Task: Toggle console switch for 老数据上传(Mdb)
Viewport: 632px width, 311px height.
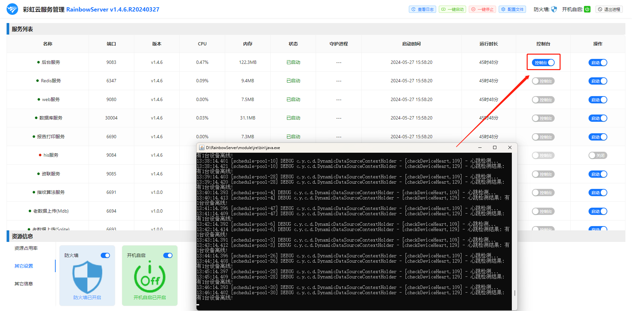Action: point(543,211)
